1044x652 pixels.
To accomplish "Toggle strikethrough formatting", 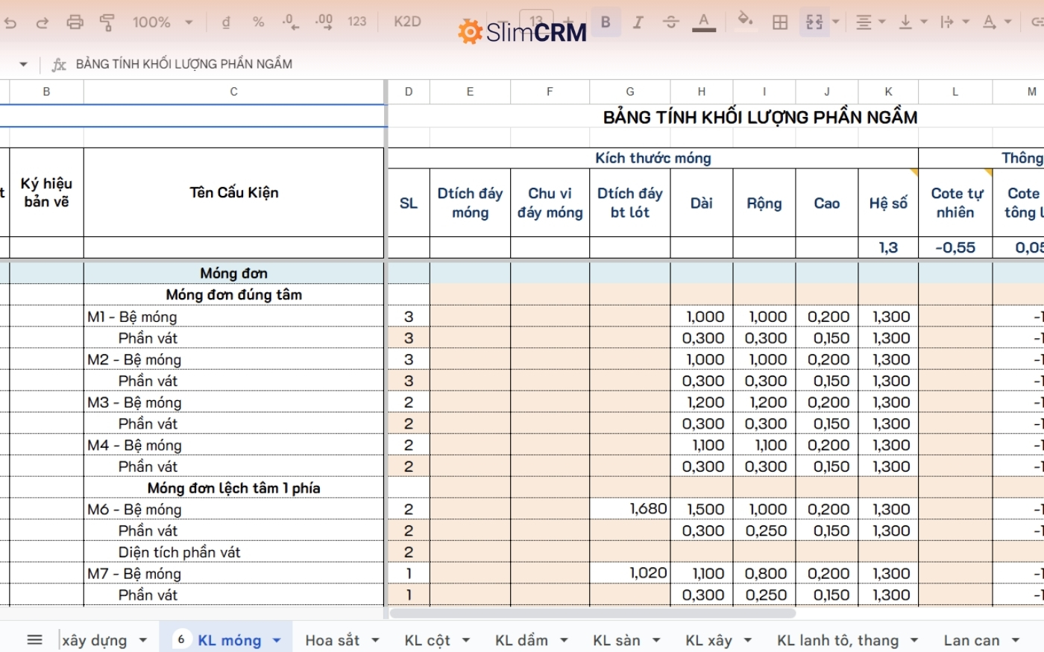I will point(670,22).
